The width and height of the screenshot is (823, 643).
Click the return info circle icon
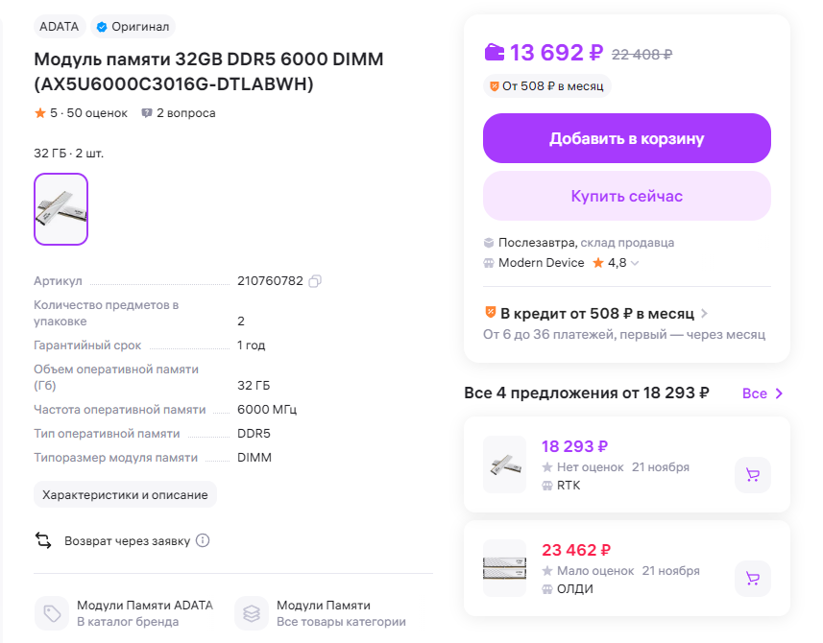coord(203,540)
